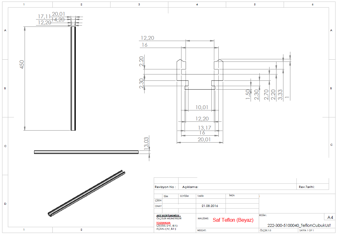The image size is (338, 235).
Task: Click the A4 paper size box
Action: point(330,217)
